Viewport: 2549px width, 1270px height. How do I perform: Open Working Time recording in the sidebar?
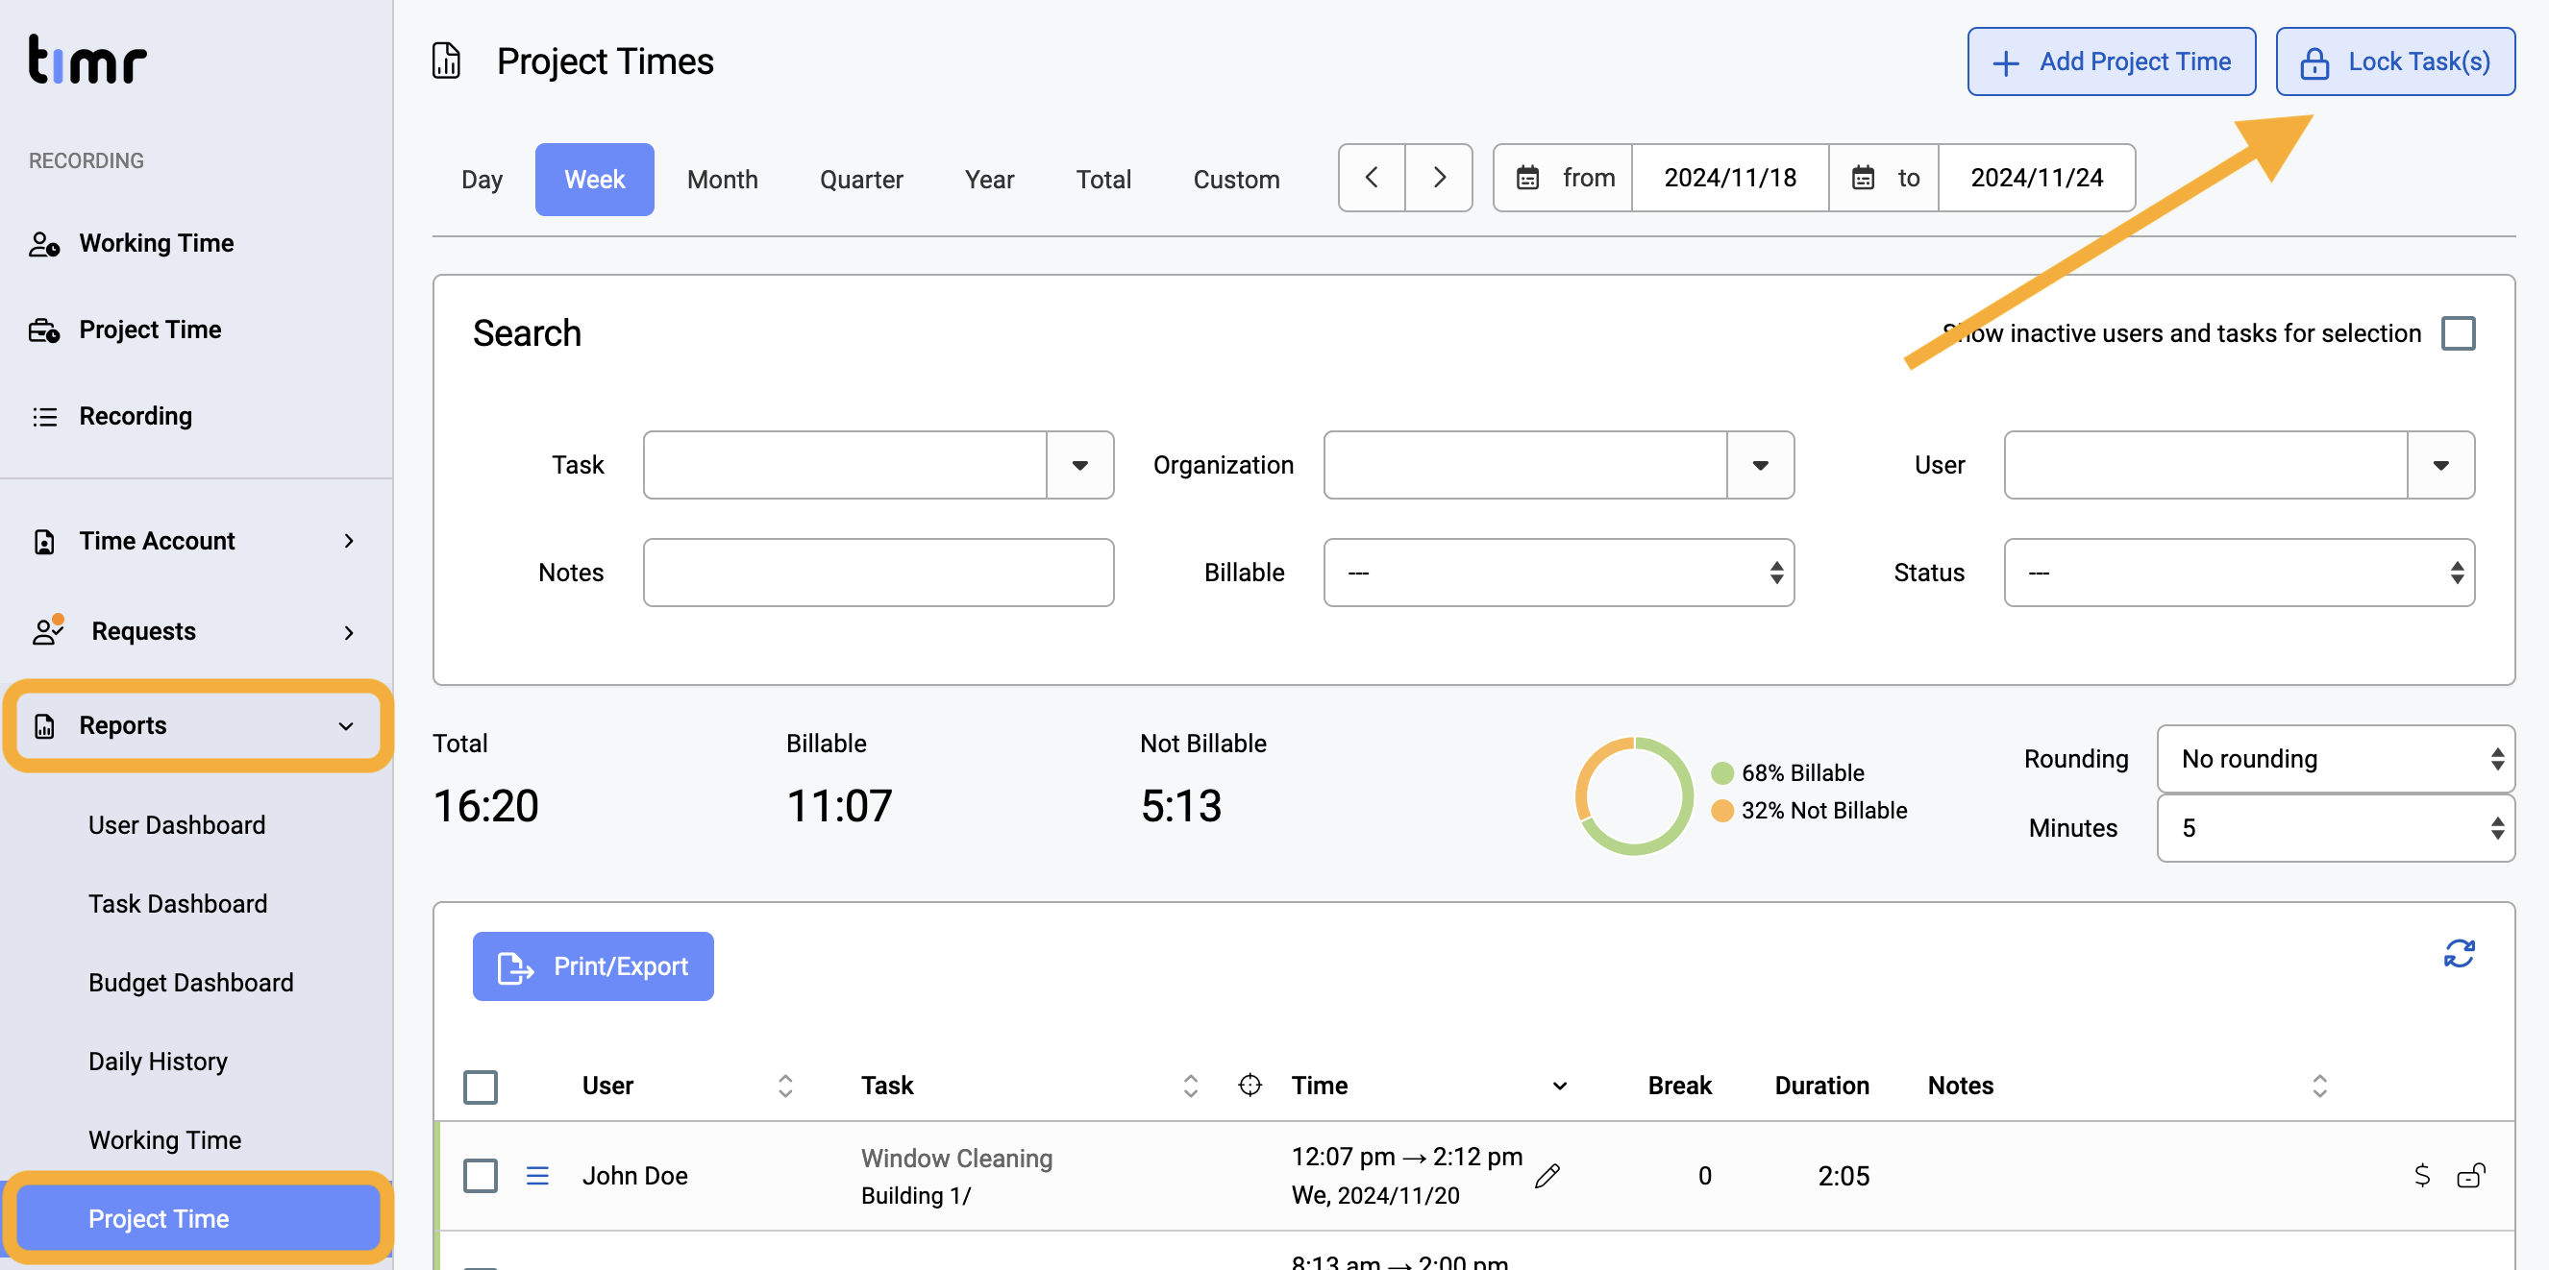(x=156, y=243)
